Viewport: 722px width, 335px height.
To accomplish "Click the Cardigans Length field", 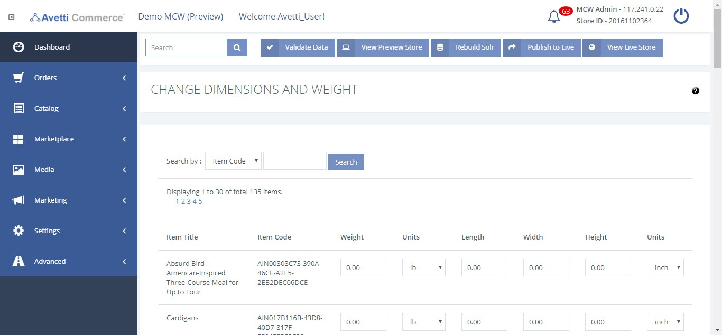I will coord(484,322).
